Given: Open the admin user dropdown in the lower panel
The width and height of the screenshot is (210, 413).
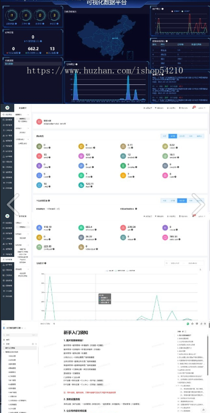Looking at the screenshot, I should (202, 216).
